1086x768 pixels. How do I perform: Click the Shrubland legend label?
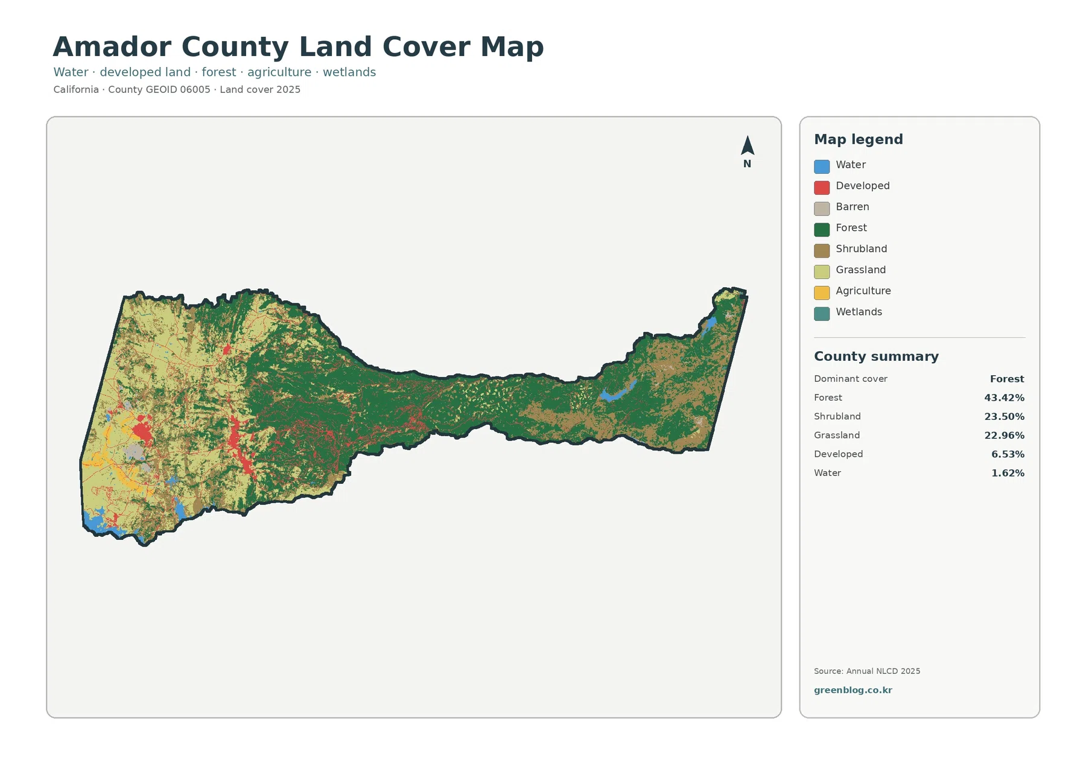tap(862, 249)
